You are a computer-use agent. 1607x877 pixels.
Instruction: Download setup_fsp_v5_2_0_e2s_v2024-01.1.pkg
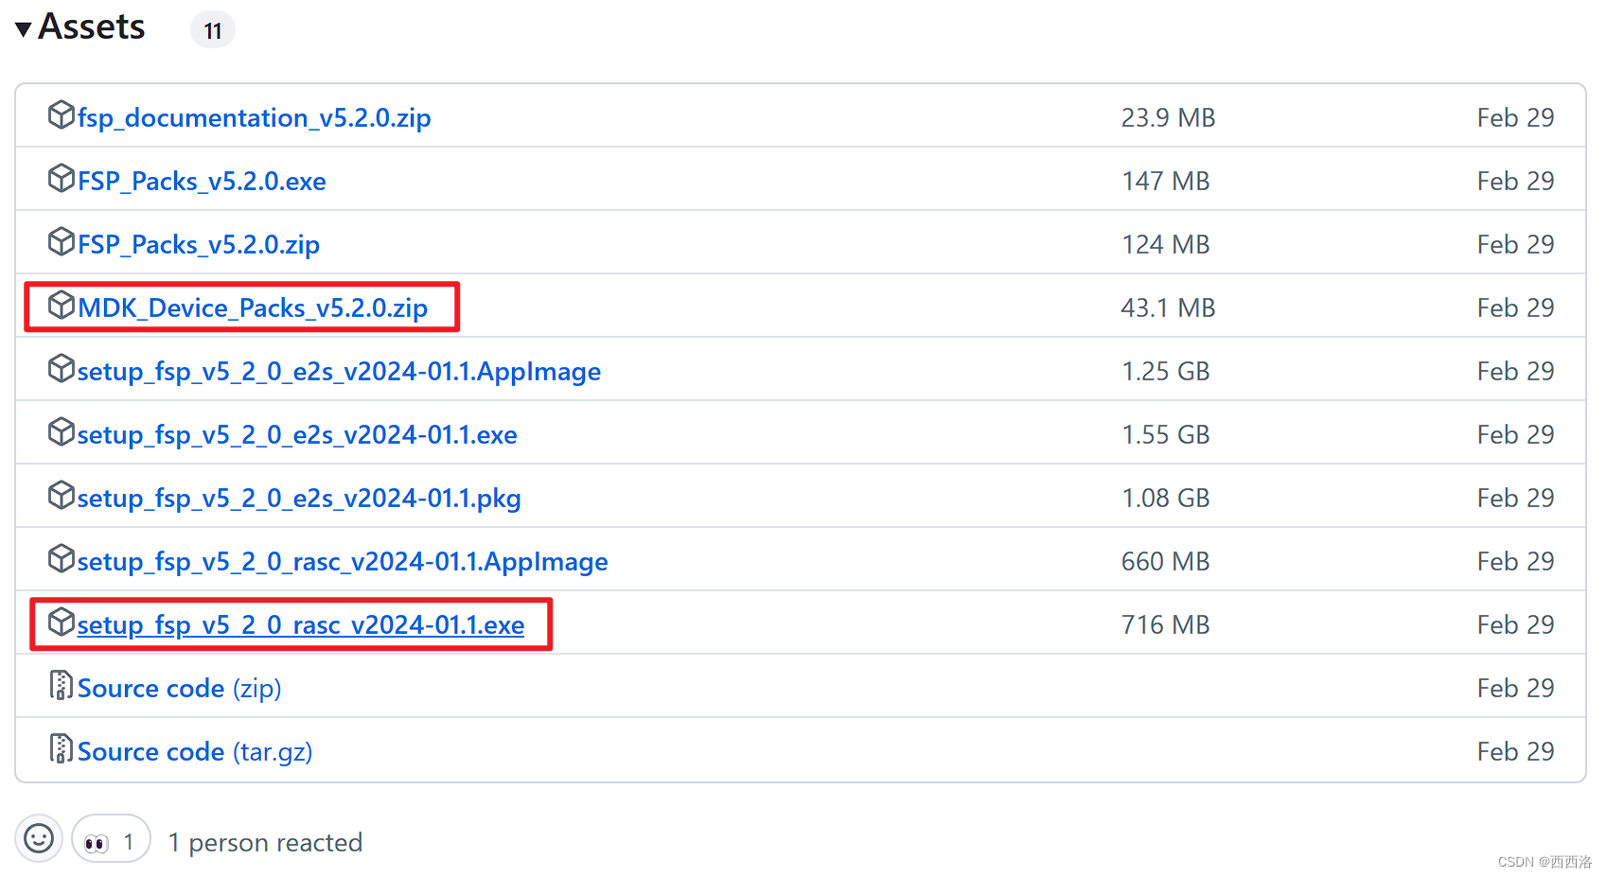pyautogui.click(x=299, y=498)
